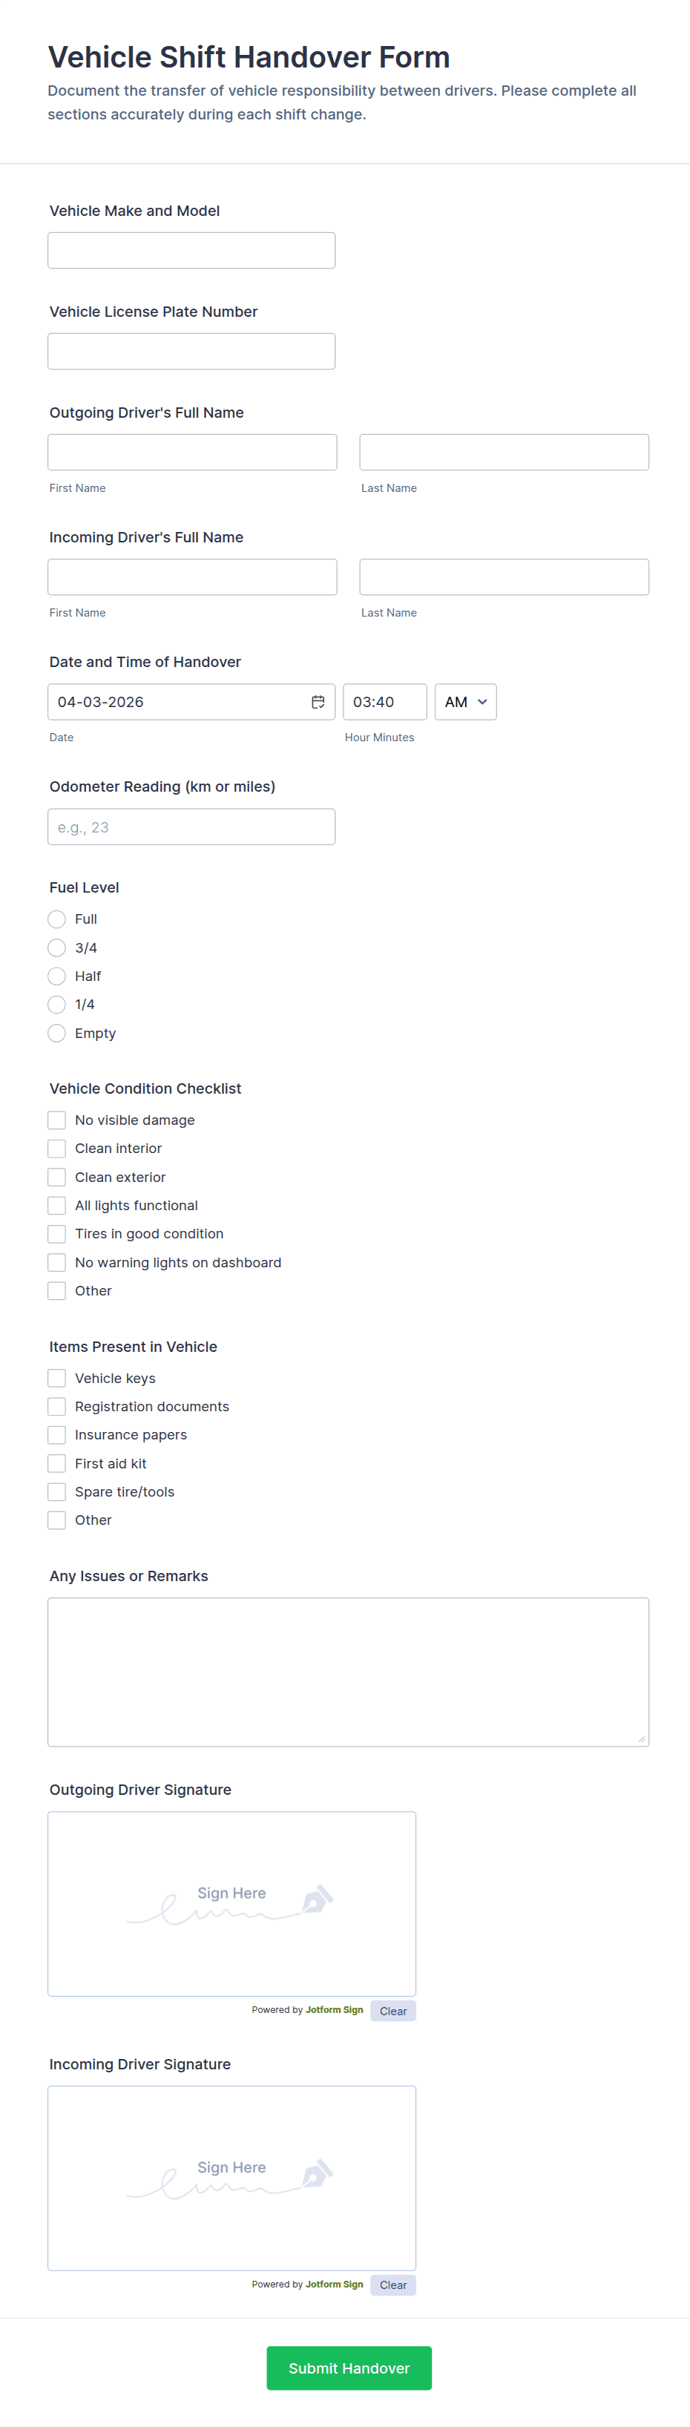Click the pen icon in Incoming Driver Signature
The image size is (690, 2427).
point(318,2173)
